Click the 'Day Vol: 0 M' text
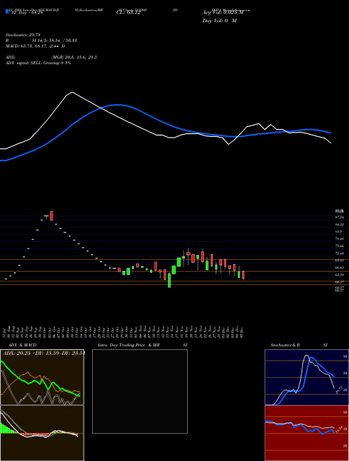 219,21
